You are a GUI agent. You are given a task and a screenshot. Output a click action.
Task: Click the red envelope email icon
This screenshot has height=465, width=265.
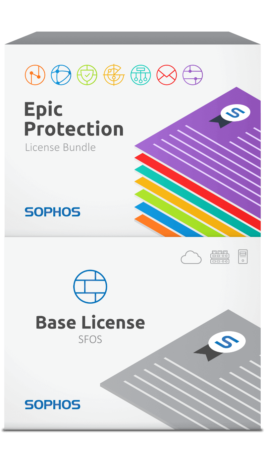[x=167, y=75]
